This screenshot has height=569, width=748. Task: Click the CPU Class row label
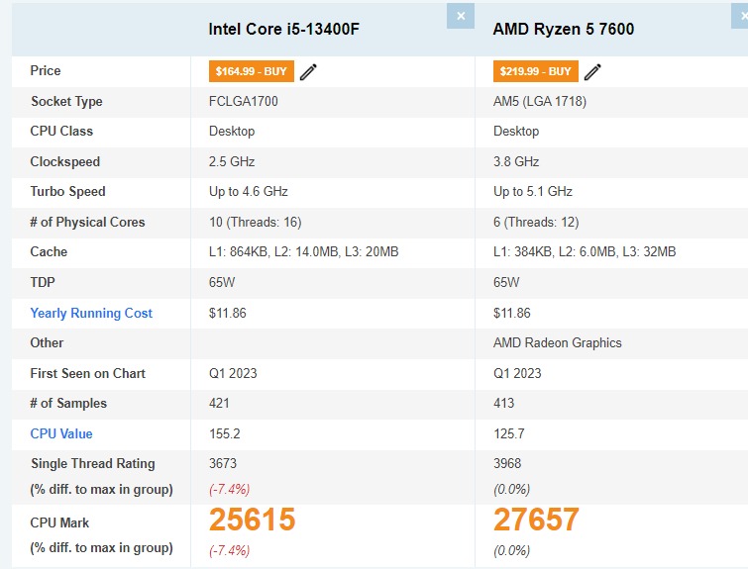click(x=61, y=131)
